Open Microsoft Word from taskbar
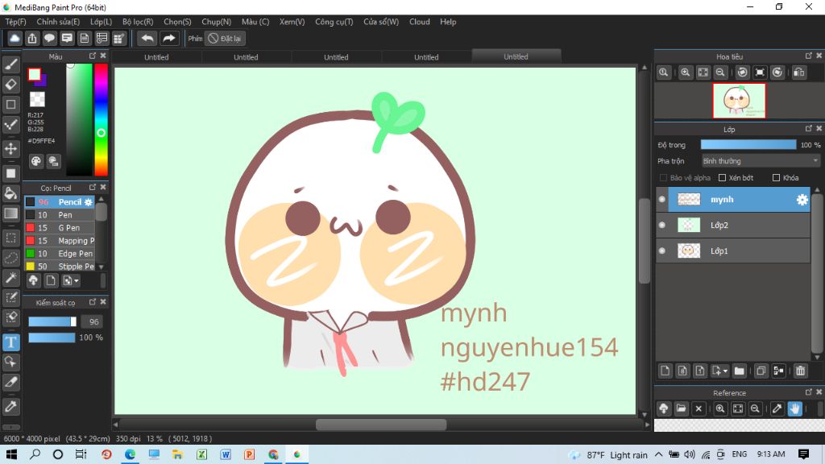825x464 pixels. pos(226,454)
